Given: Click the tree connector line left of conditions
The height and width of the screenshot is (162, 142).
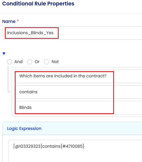Looking at the screenshot, I should (x=8, y=79).
